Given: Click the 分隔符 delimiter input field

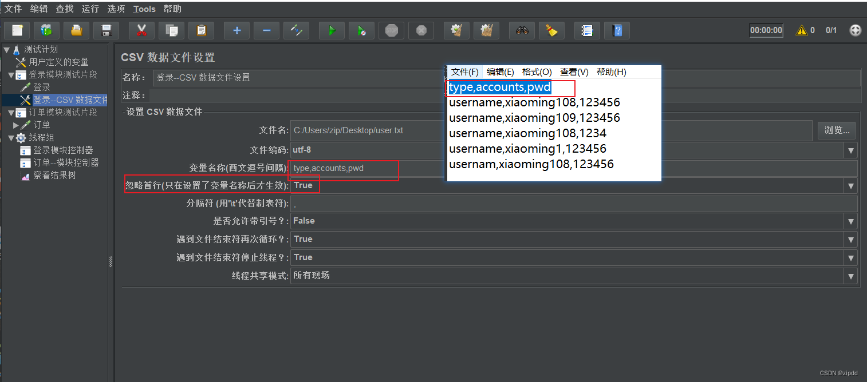Looking at the screenshot, I should (x=574, y=204).
